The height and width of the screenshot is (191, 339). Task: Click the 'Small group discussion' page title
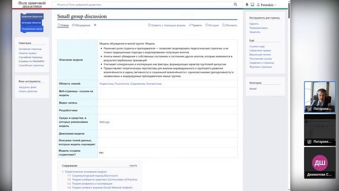click(x=82, y=16)
